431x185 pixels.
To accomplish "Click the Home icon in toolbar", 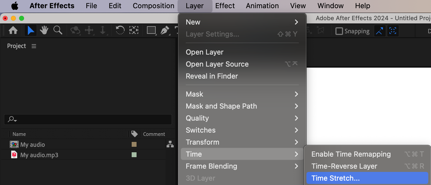I will click(x=13, y=30).
